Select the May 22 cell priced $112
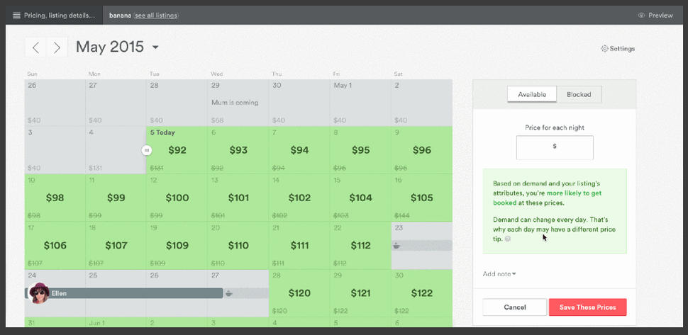 point(361,246)
